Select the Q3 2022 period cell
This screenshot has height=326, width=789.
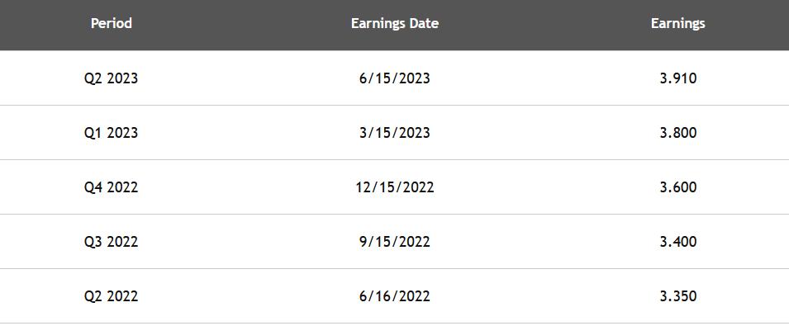coord(112,242)
